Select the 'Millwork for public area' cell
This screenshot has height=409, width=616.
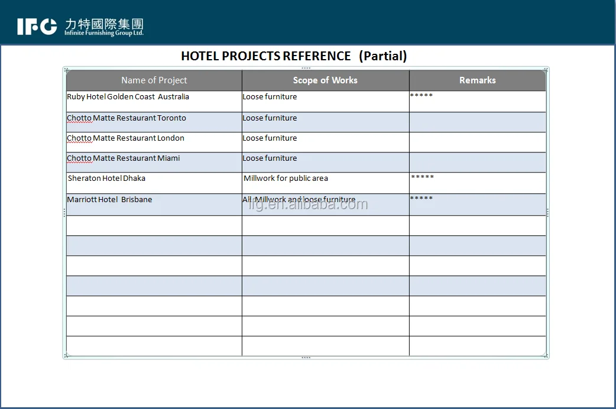pos(286,178)
